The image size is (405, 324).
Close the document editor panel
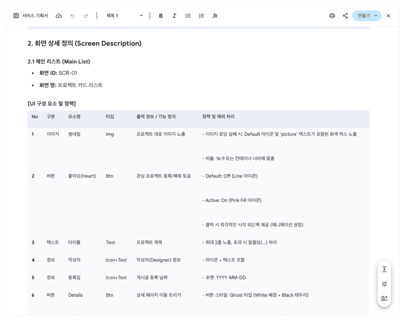tap(388, 16)
